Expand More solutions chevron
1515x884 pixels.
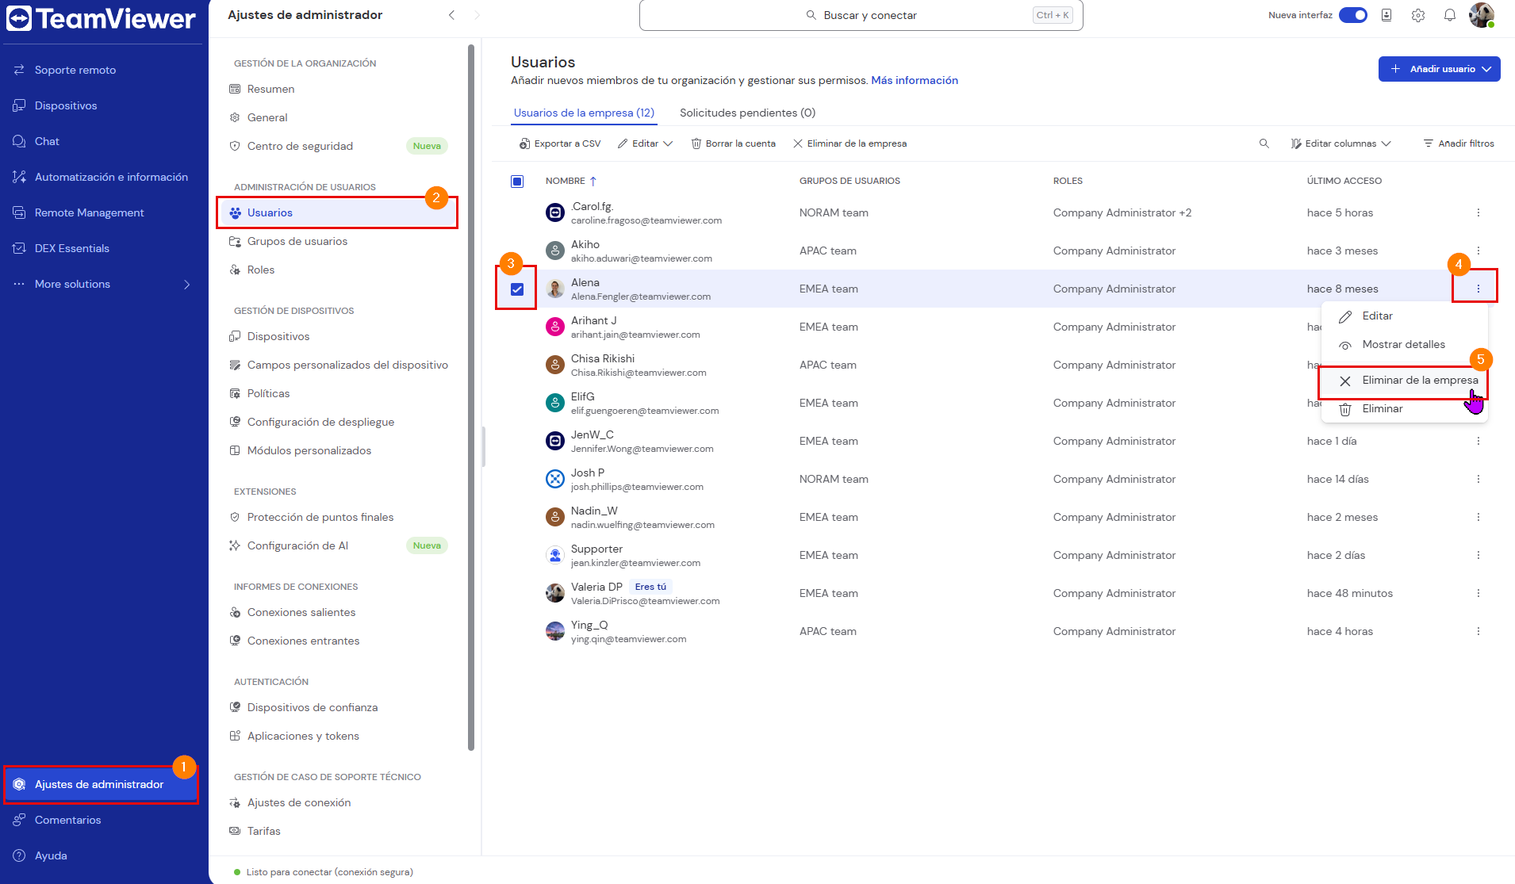tap(187, 285)
